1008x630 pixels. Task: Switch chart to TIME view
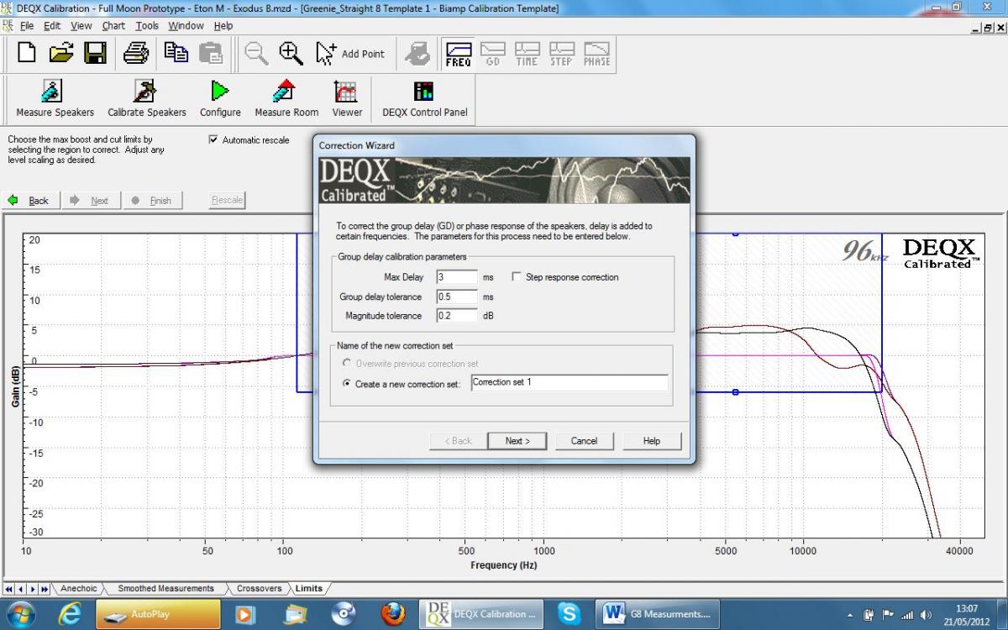pyautogui.click(x=527, y=55)
